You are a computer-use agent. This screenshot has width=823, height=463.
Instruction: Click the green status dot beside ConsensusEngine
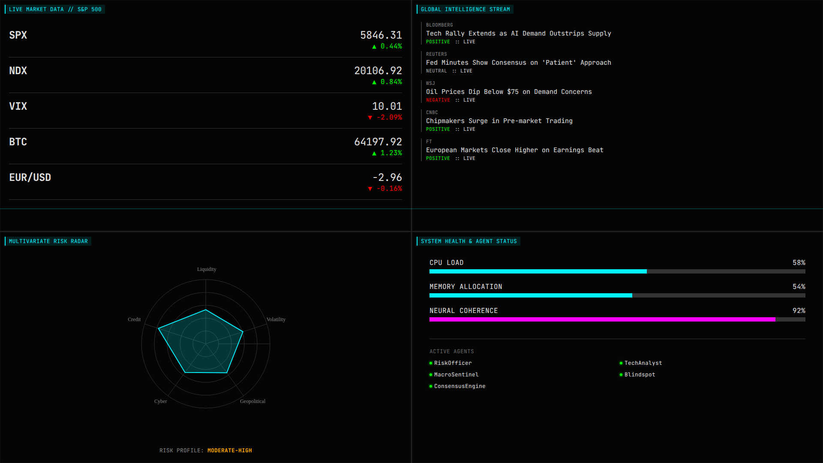pyautogui.click(x=431, y=386)
